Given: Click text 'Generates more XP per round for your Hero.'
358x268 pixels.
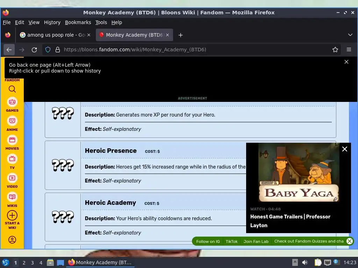Looking at the screenshot, I should pos(165,114).
